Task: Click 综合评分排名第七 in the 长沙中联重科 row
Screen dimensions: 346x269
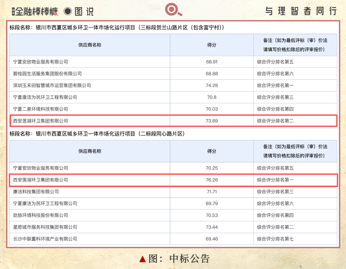Action: 275,239
